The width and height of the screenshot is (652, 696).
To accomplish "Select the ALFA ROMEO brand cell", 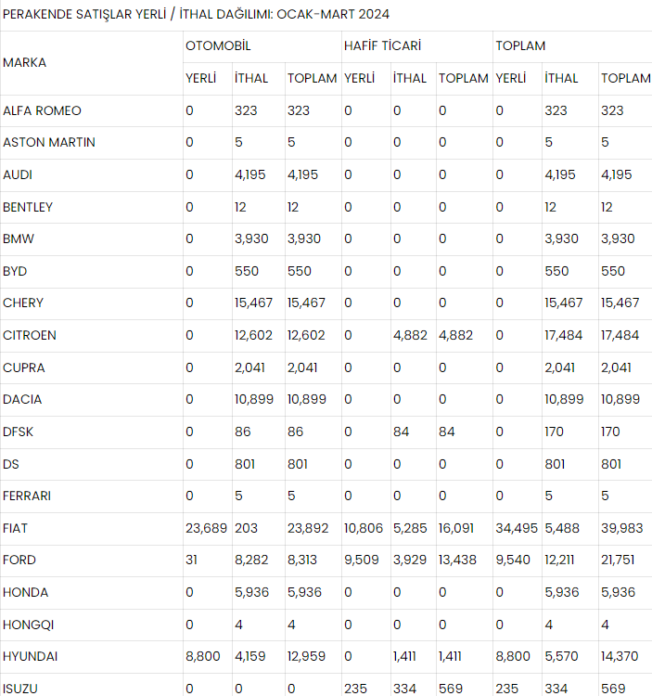I will 42,110.
